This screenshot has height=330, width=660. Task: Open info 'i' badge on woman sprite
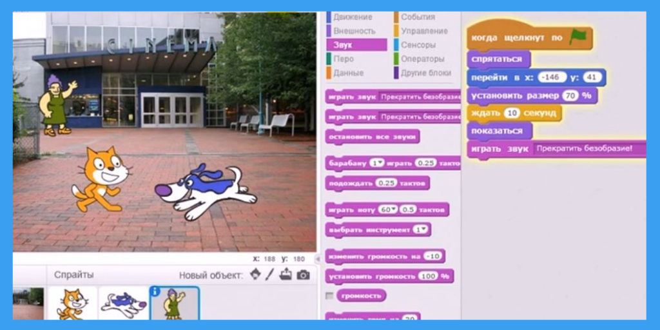[155, 291]
